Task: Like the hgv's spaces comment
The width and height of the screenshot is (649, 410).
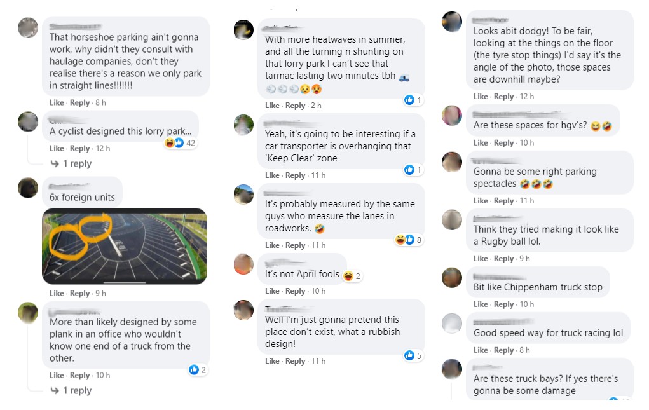Action: tap(481, 143)
